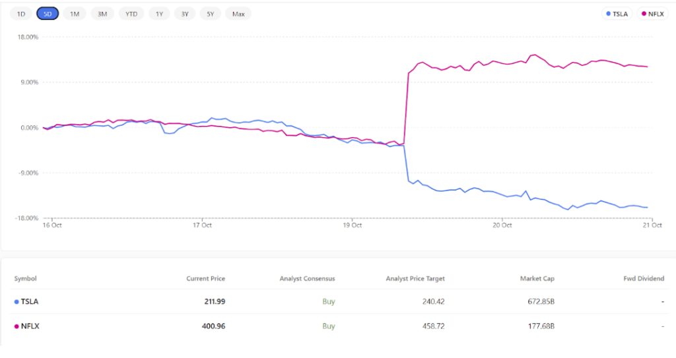The width and height of the screenshot is (676, 358).
Task: Click the 19 Oct axis label
Action: pyautogui.click(x=353, y=225)
